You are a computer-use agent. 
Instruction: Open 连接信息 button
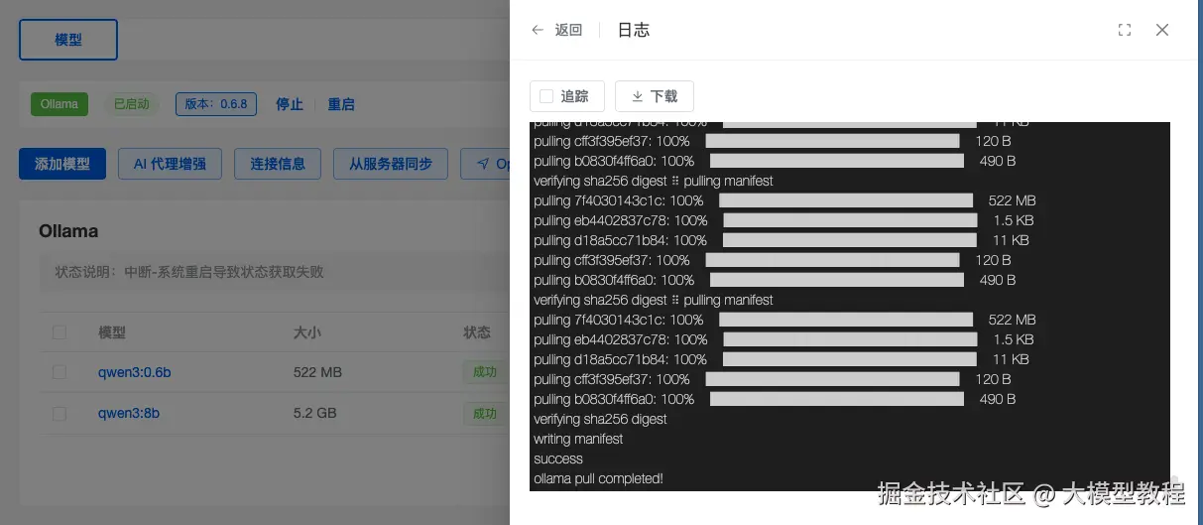coord(278,164)
